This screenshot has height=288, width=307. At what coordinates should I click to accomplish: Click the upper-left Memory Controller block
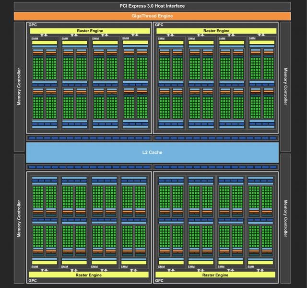coord(19,87)
